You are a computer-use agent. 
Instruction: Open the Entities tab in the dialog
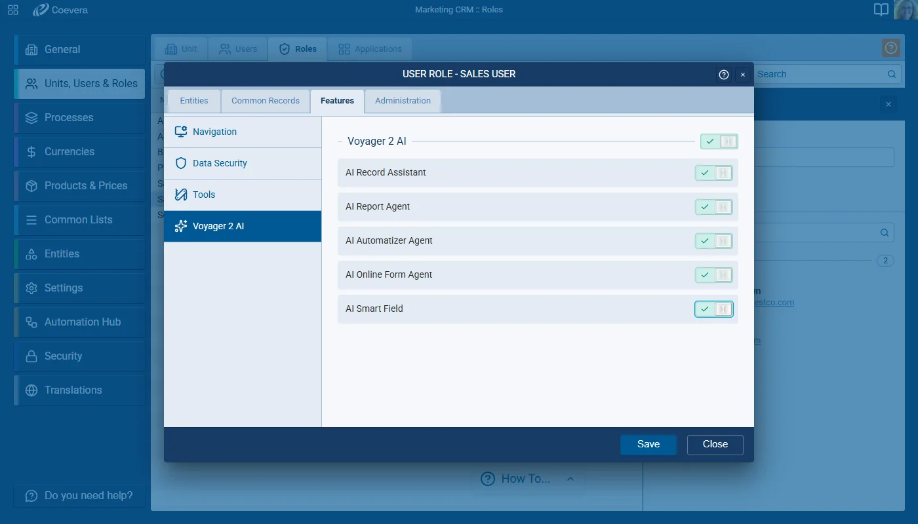pos(194,101)
